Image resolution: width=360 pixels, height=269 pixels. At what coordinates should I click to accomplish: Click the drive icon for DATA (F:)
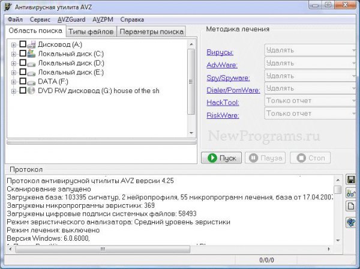pos(31,83)
